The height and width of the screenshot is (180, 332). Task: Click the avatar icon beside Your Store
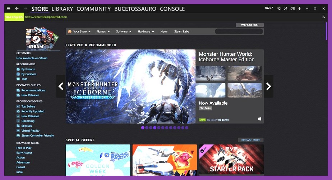click(x=70, y=32)
